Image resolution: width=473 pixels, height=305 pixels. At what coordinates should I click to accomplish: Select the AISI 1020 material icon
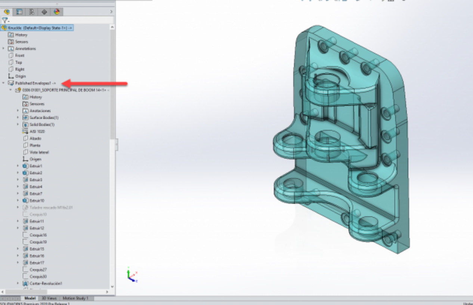[25, 132]
